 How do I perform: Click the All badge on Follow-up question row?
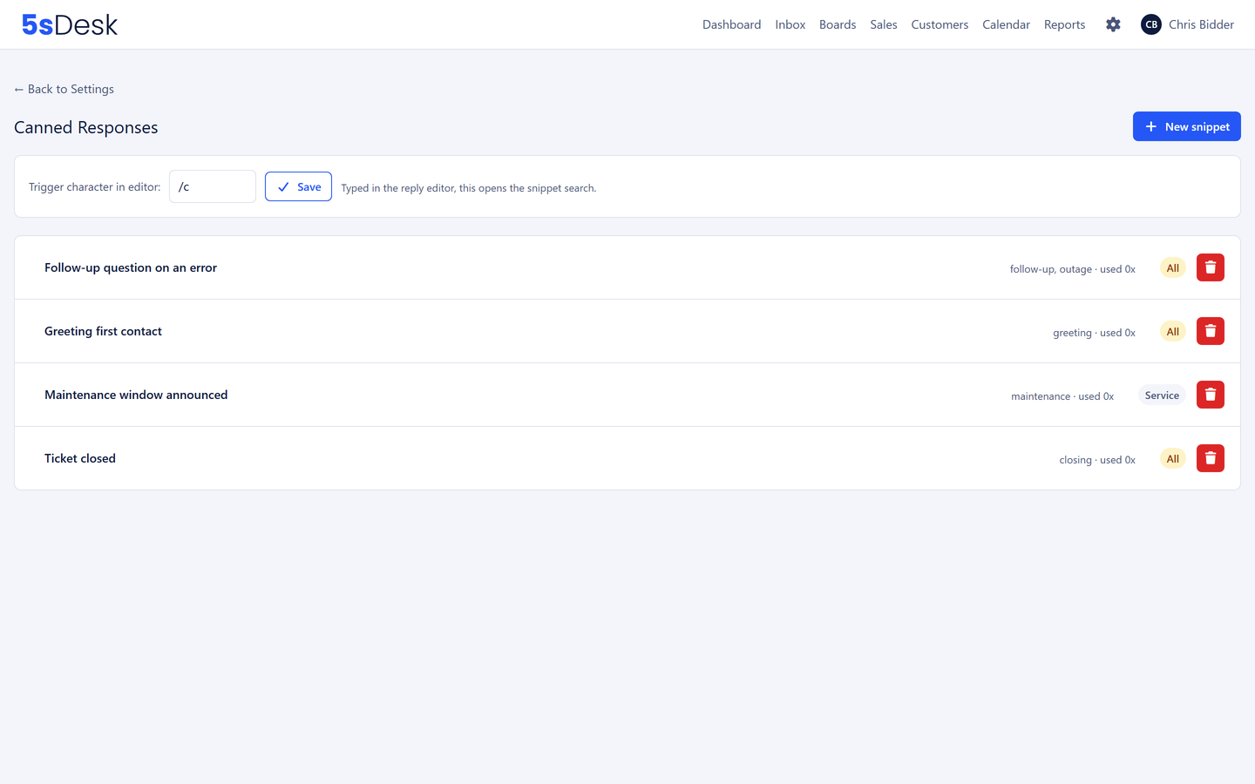[x=1173, y=268]
